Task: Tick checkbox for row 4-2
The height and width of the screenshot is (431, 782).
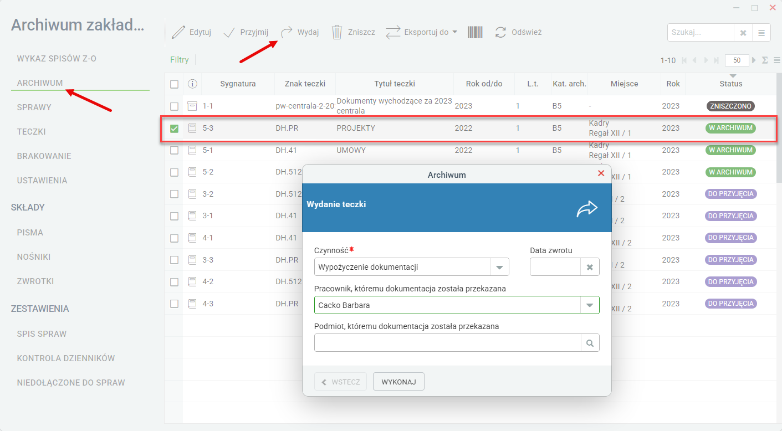Action: click(x=174, y=281)
